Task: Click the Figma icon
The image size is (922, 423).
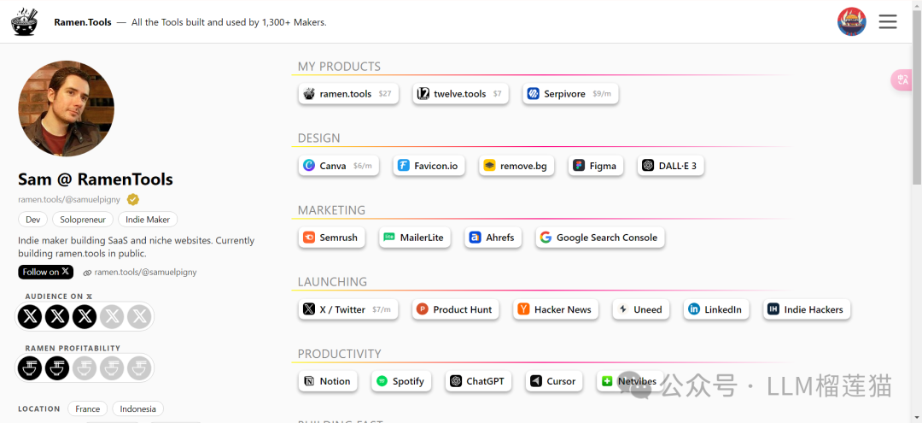Action: (579, 166)
